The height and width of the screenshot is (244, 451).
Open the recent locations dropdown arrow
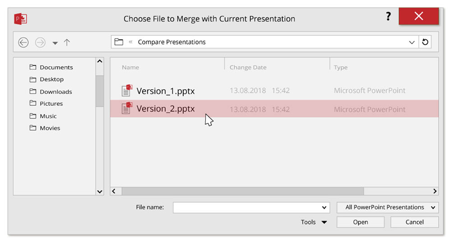pos(55,43)
